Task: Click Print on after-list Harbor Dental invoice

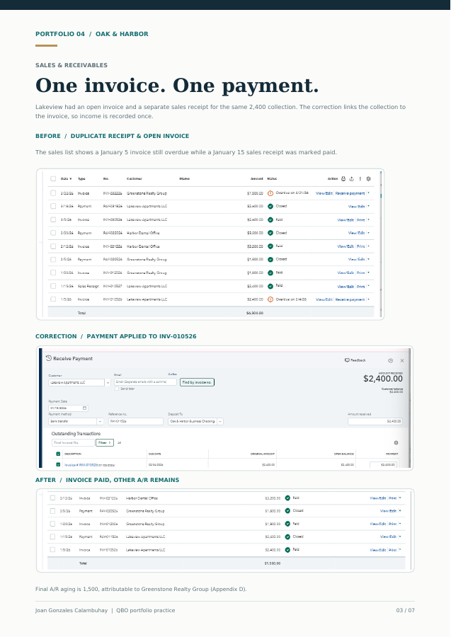Action: [x=392, y=498]
